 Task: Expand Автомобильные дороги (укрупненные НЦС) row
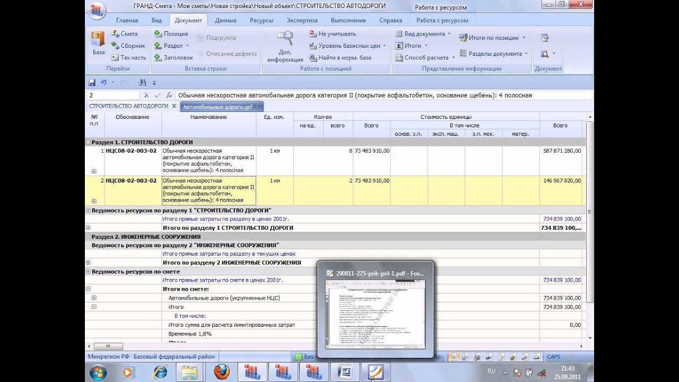[94, 298]
